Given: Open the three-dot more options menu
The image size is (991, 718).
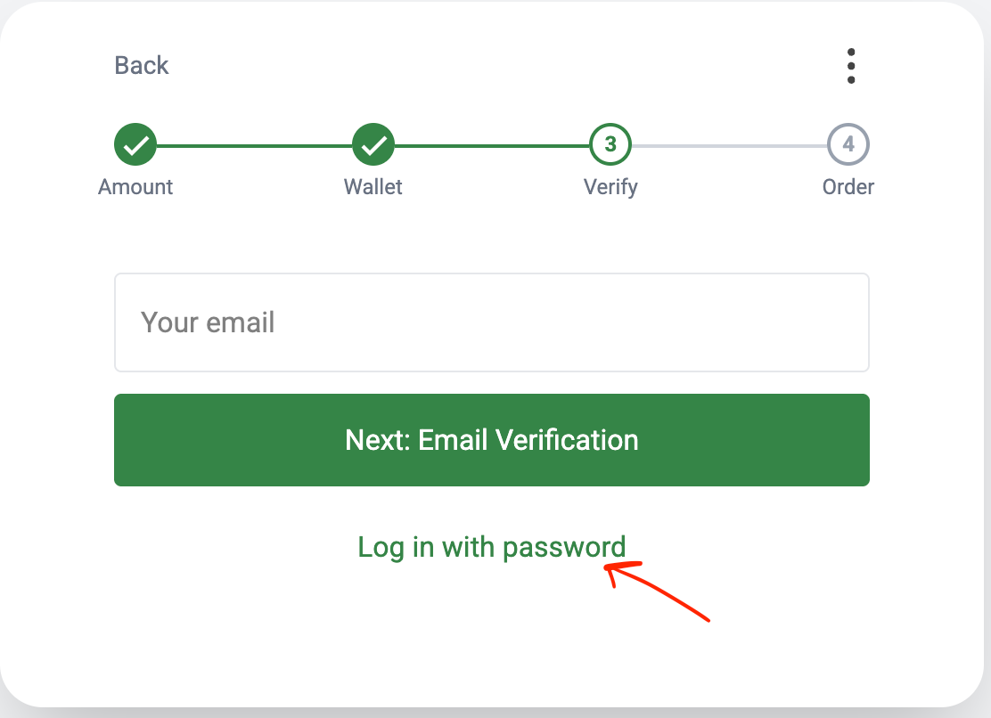Looking at the screenshot, I should click(x=851, y=66).
